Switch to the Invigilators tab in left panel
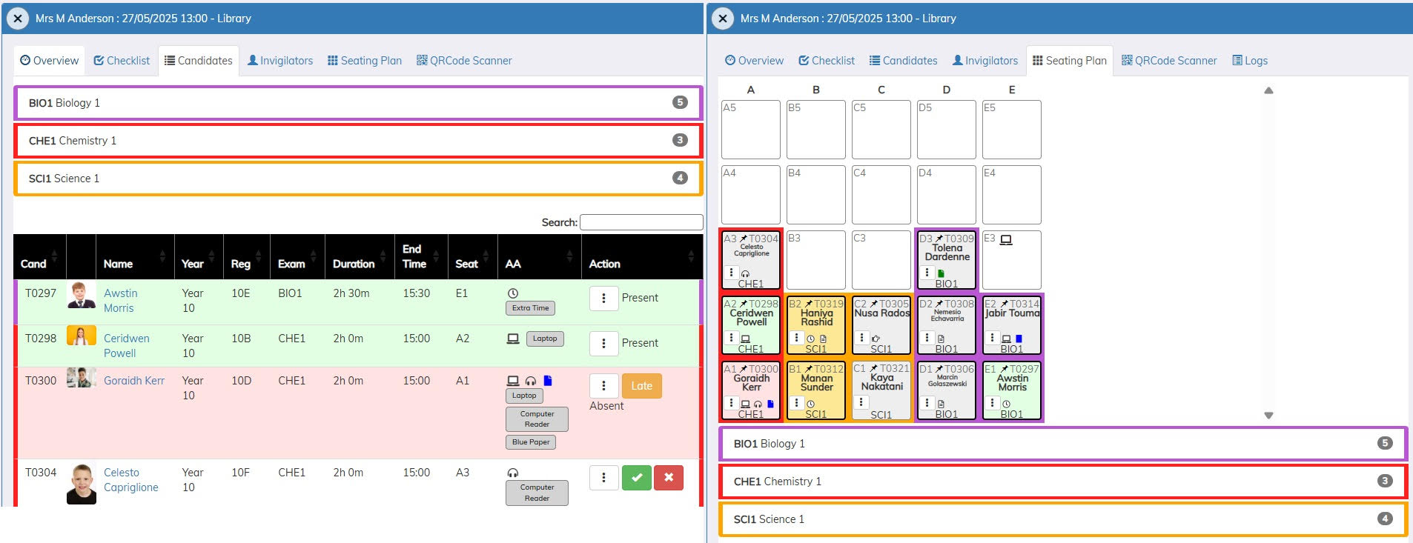This screenshot has height=543, width=1413. coord(279,61)
